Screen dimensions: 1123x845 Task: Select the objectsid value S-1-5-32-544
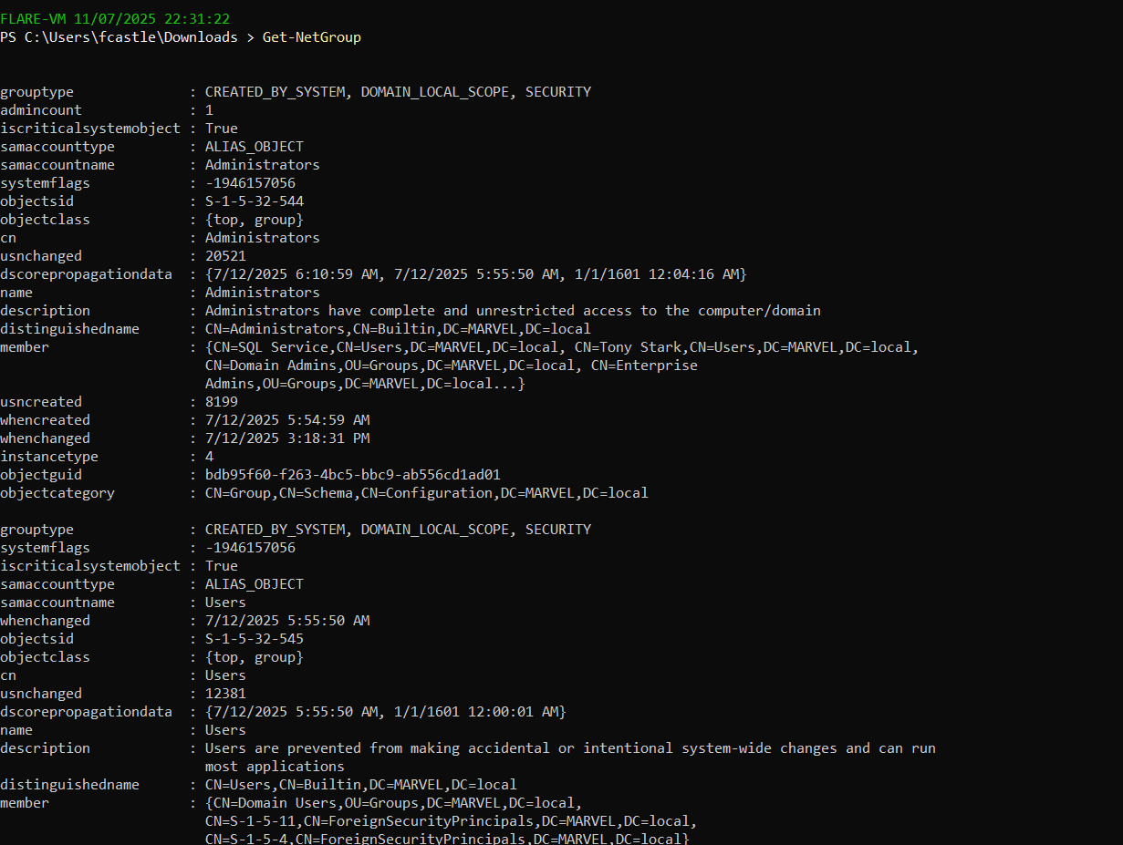pos(255,201)
